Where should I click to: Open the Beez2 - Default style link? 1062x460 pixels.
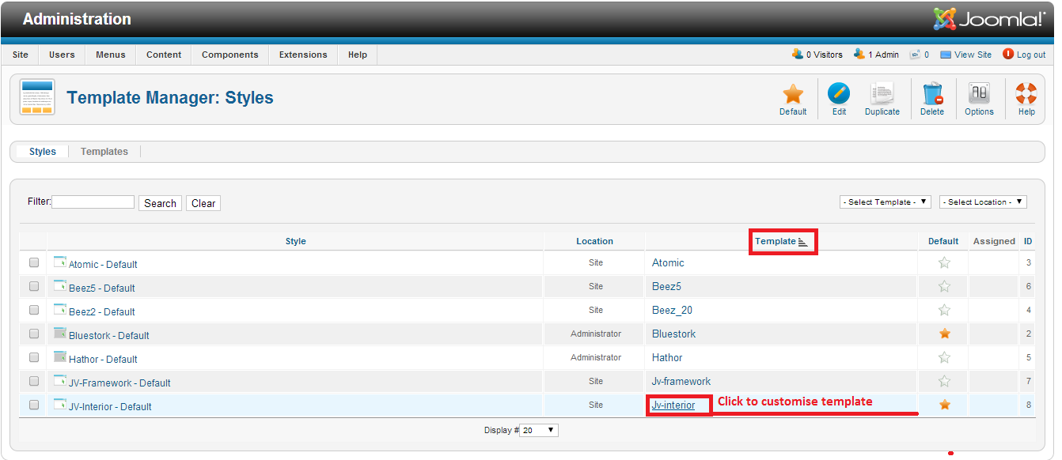tap(102, 311)
